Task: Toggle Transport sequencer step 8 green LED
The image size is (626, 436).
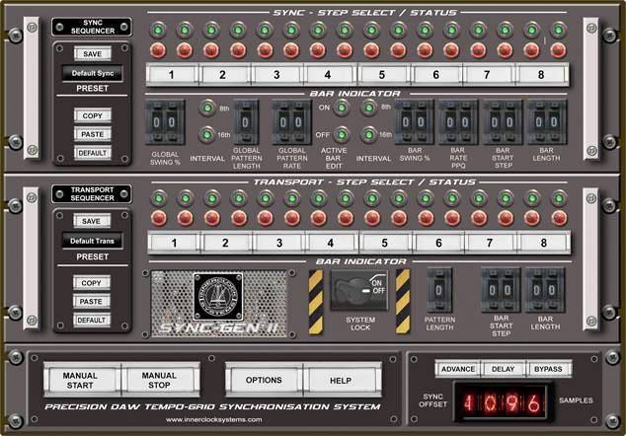Action: point(346,198)
